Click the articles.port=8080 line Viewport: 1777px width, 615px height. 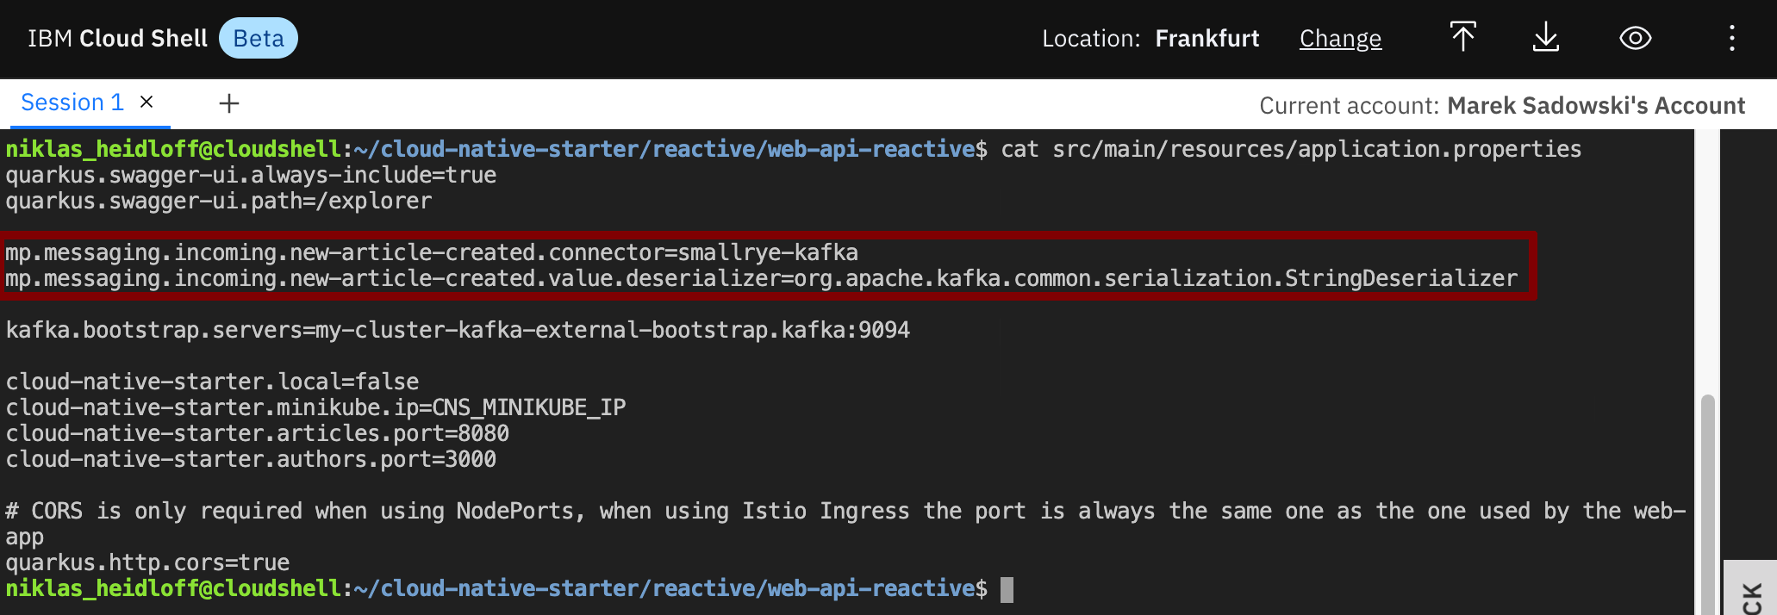point(257,433)
